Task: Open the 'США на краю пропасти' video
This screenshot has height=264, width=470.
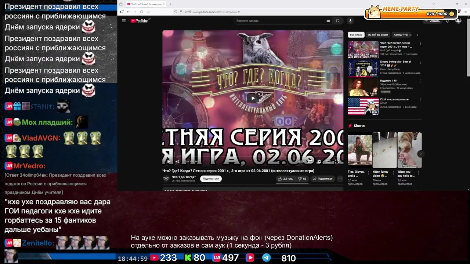Action: [363, 106]
